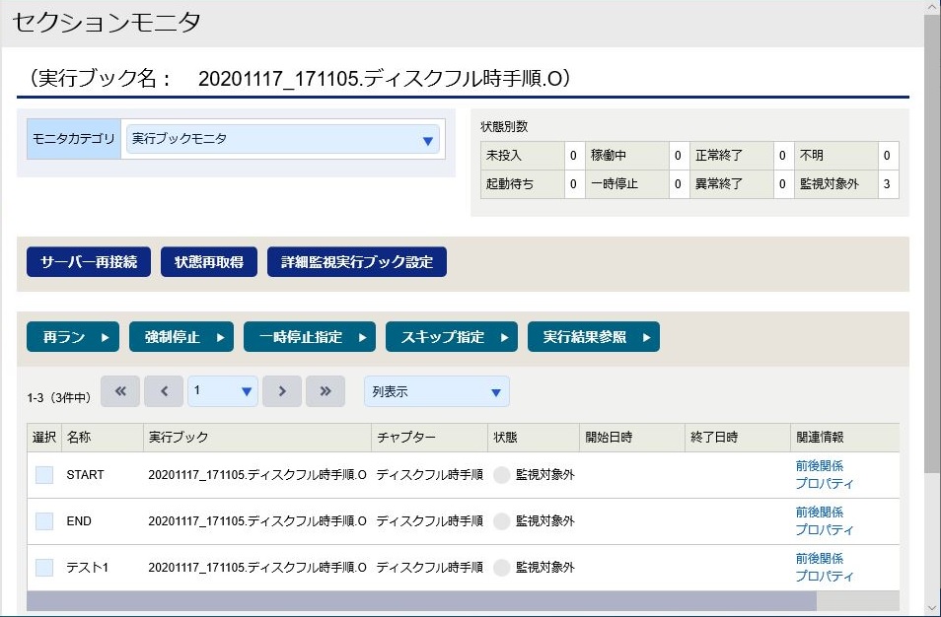Click the 詳細監視実行ブック設定 button
The width and height of the screenshot is (941, 617).
pos(357,262)
